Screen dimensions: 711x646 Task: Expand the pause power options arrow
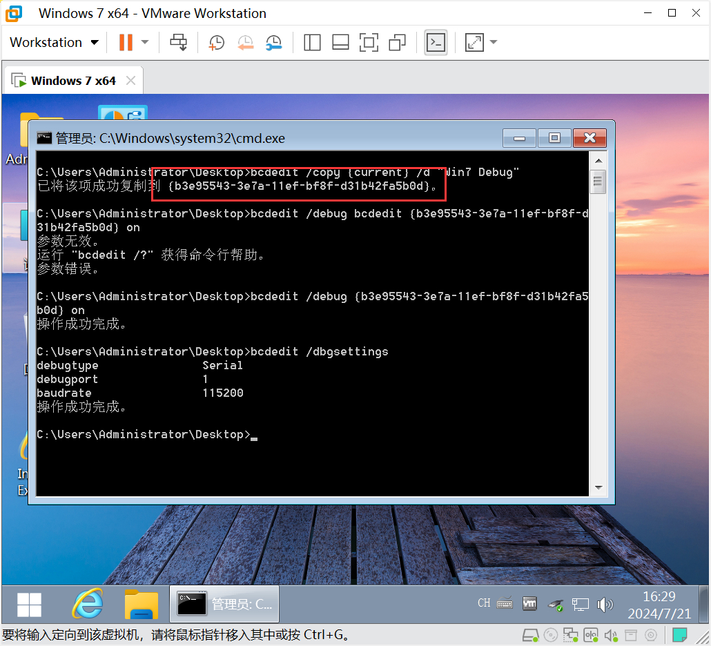[145, 42]
